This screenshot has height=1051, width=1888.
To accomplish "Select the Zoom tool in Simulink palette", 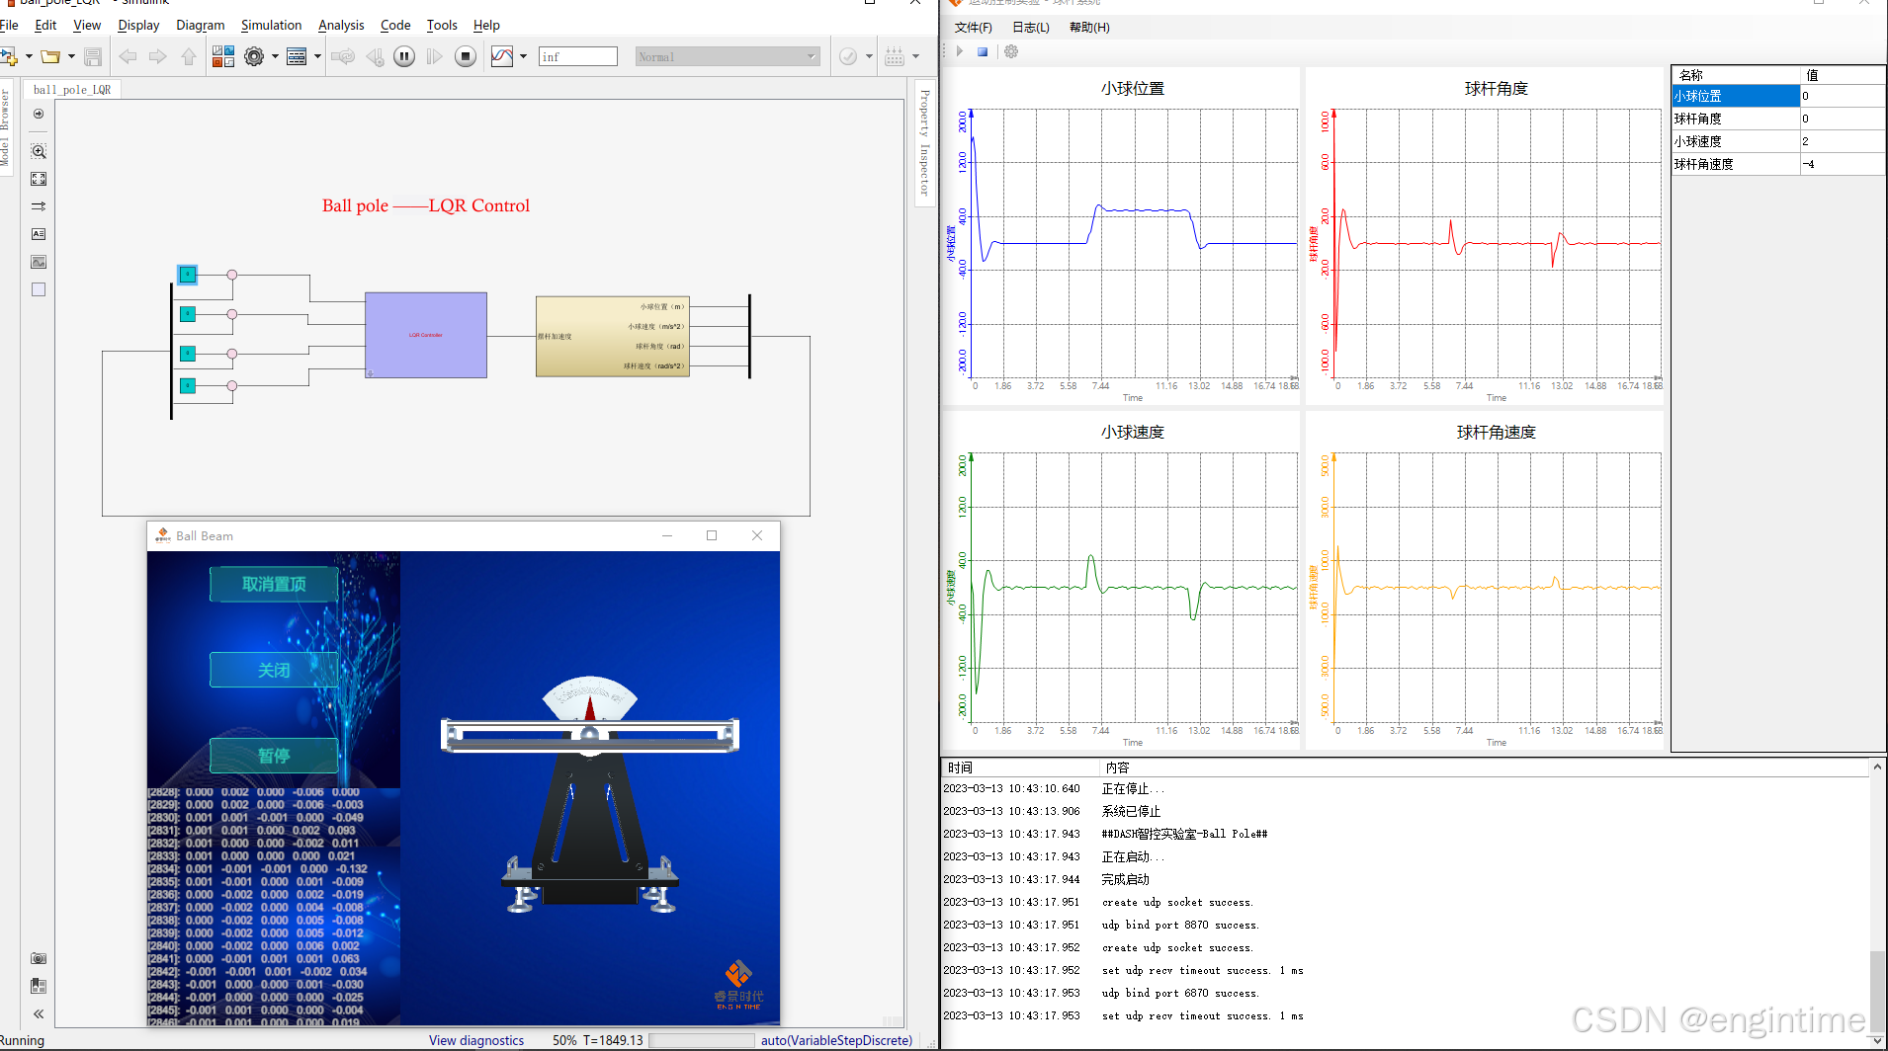I will click(39, 151).
